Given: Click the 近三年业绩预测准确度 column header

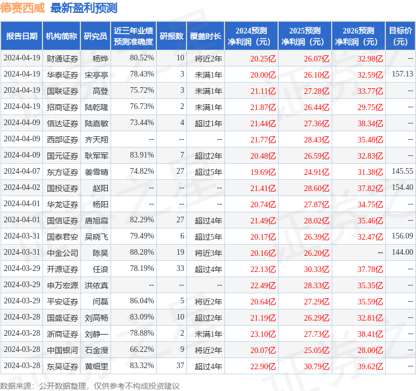Looking at the screenshot, I should point(133,36).
